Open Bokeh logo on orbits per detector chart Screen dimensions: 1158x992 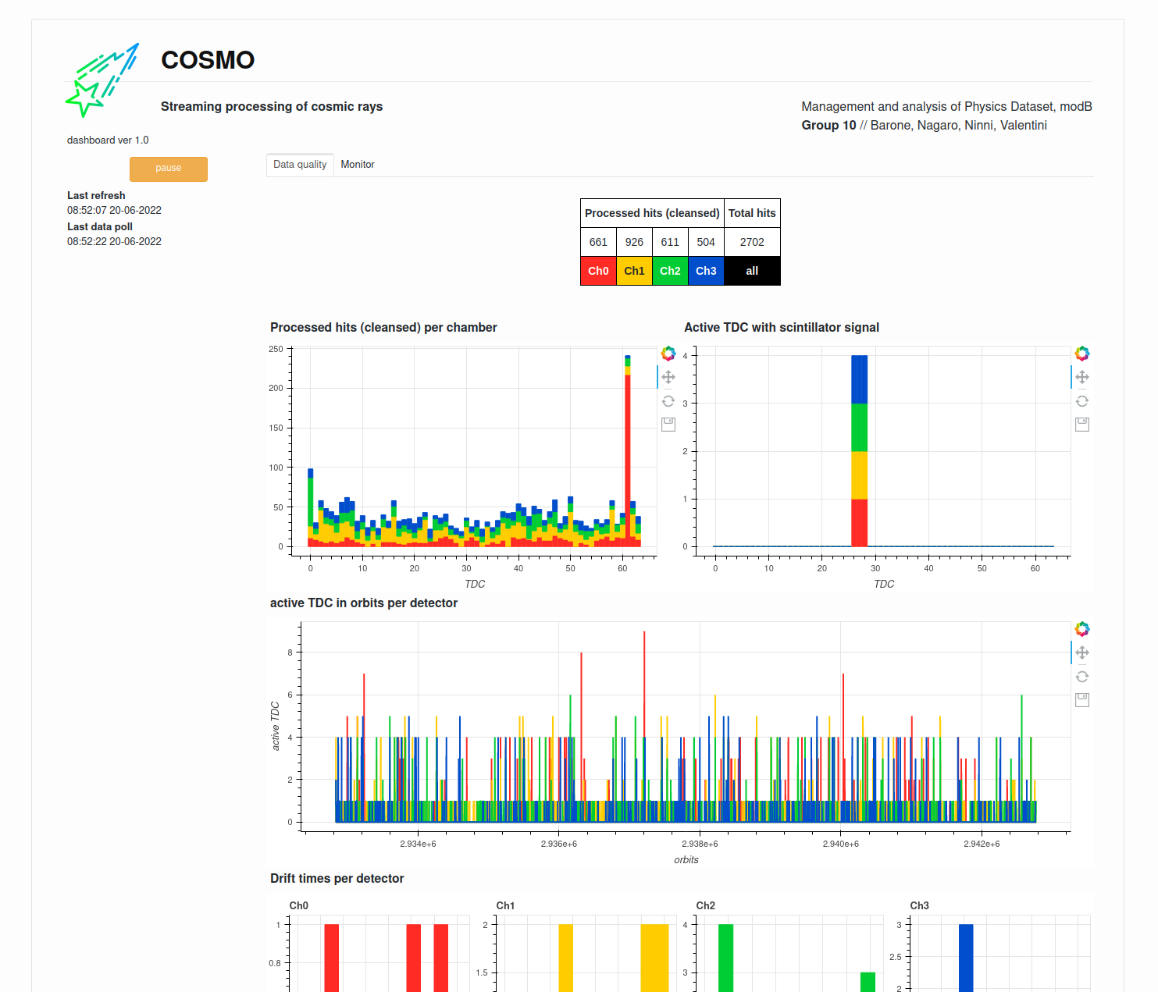[1082, 629]
